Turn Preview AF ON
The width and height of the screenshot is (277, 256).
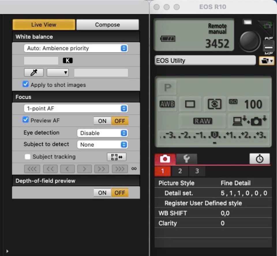click(x=102, y=121)
